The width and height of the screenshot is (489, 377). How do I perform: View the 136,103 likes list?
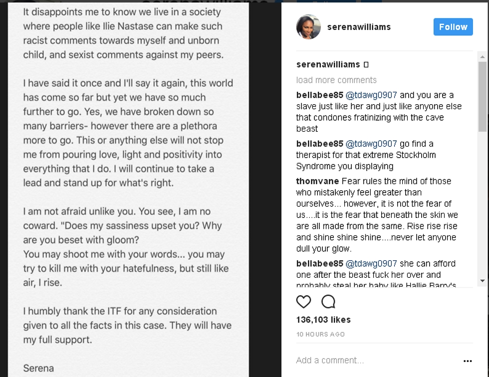pyautogui.click(x=323, y=320)
